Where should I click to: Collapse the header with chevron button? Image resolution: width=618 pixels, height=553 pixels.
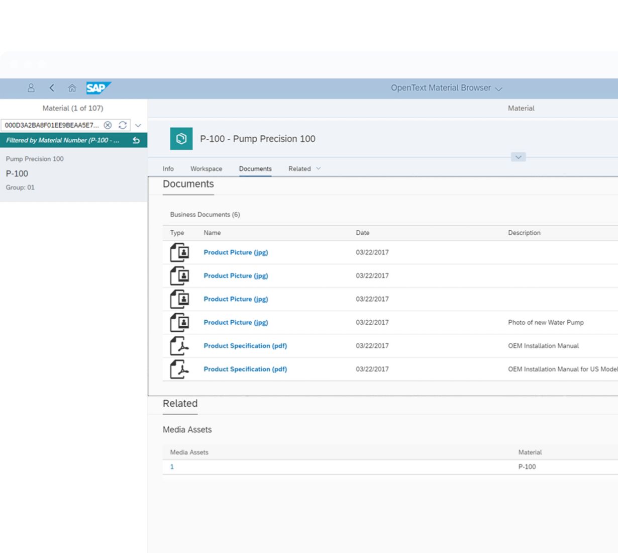pyautogui.click(x=518, y=157)
